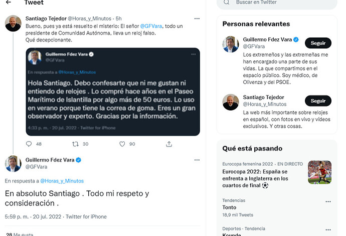
Task: Click the search magnifier icon
Action: tap(226, 2)
